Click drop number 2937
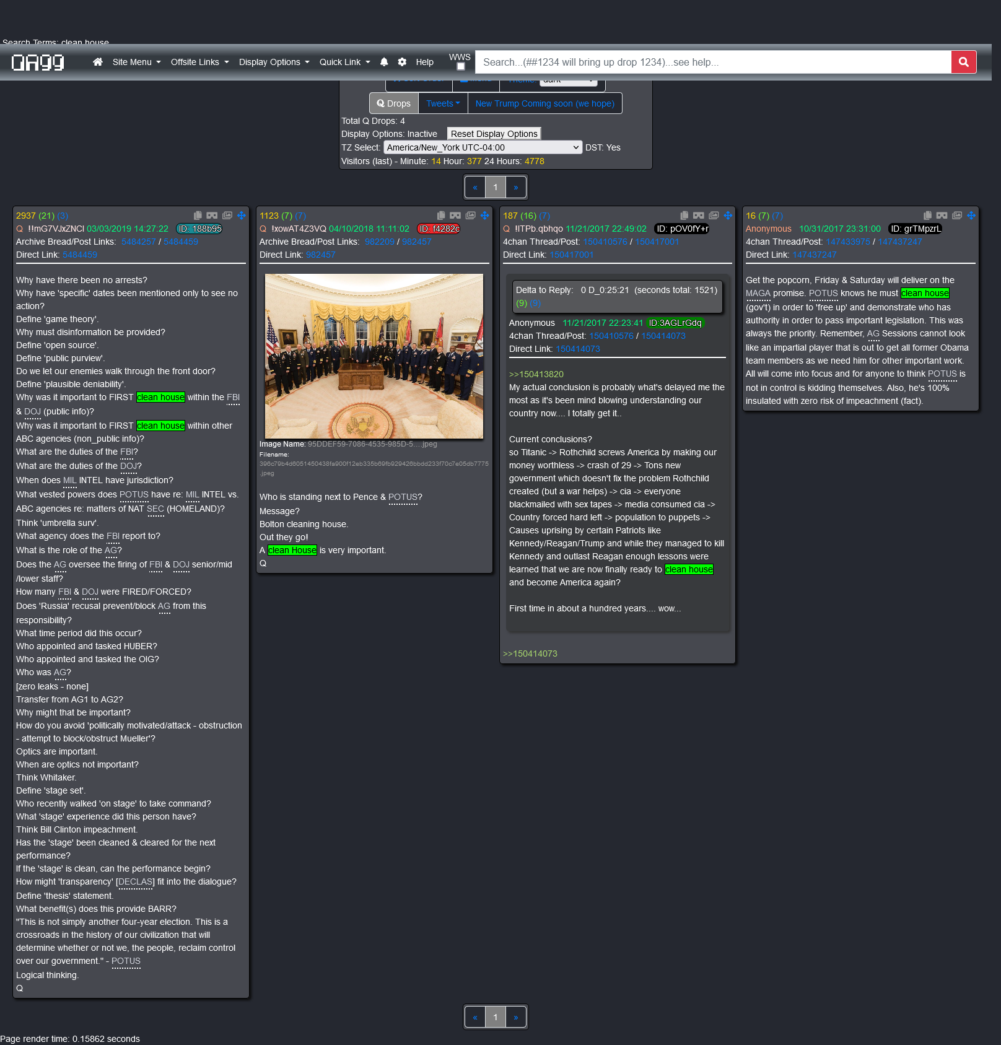 [x=26, y=216]
